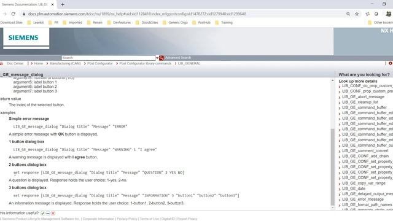The width and height of the screenshot is (393, 221).
Task: Click the red search magnifier button
Action: pyautogui.click(x=161, y=58)
